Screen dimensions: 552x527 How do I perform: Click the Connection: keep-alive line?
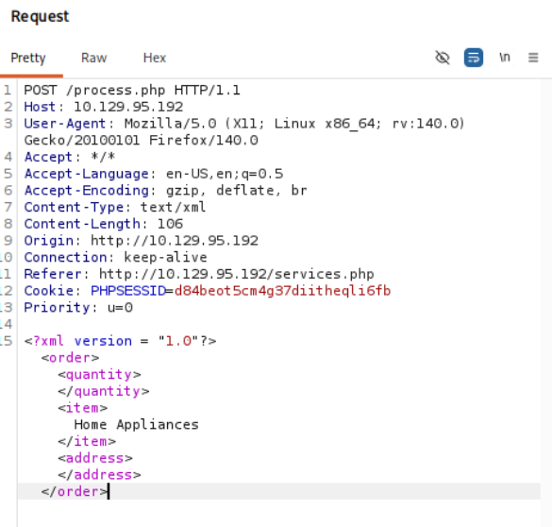pyautogui.click(x=115, y=257)
